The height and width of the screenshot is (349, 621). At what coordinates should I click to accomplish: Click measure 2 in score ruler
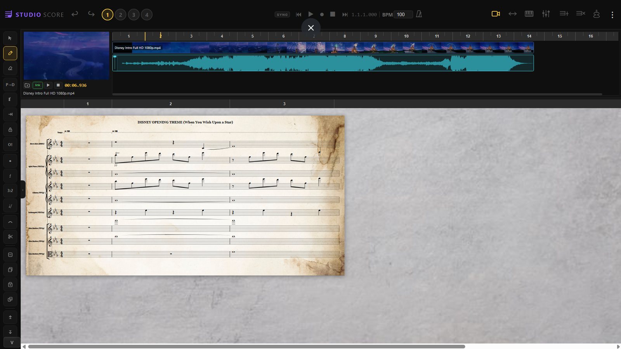pyautogui.click(x=171, y=104)
